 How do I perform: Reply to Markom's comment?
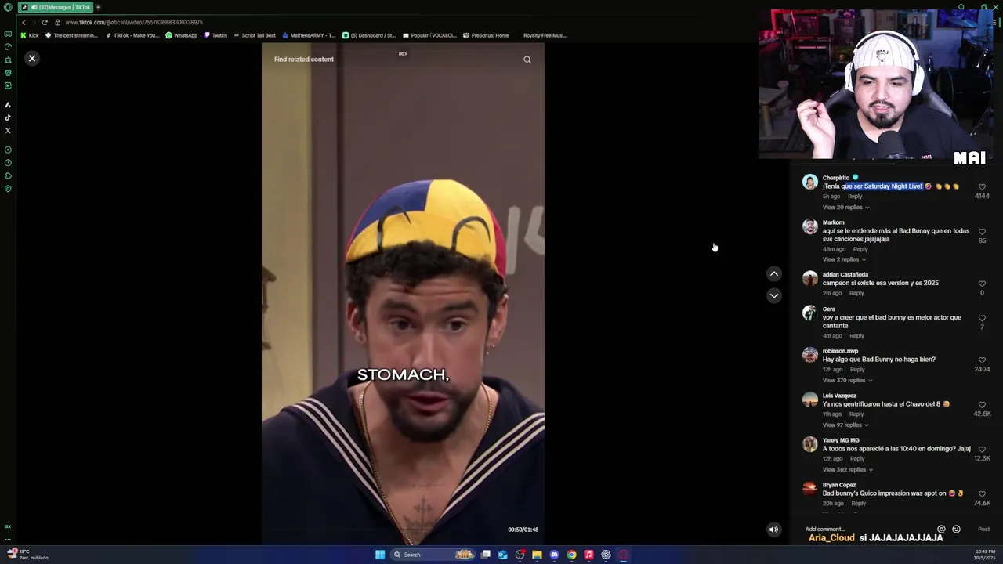pos(860,249)
